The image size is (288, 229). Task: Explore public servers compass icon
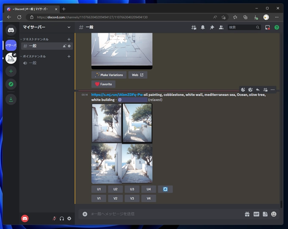(11, 84)
